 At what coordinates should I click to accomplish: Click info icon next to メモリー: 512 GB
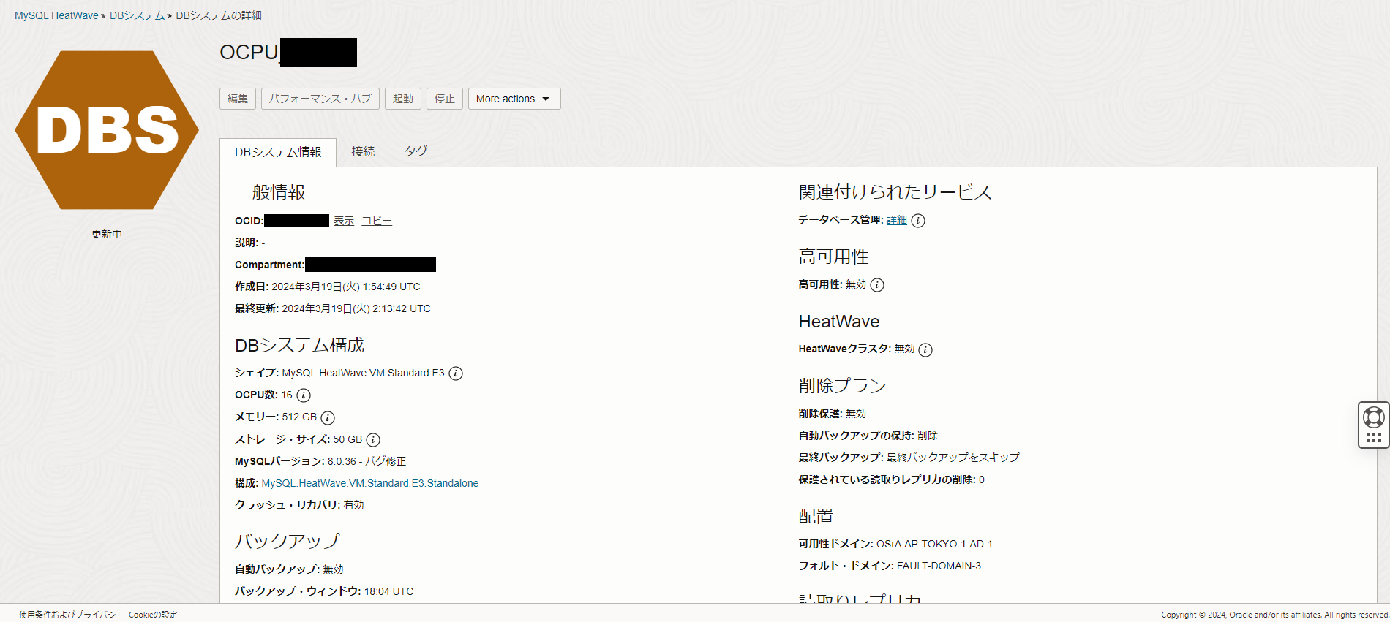tap(328, 417)
